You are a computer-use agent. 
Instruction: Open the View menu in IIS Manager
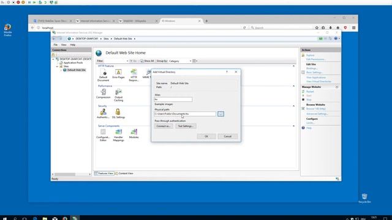(64, 45)
